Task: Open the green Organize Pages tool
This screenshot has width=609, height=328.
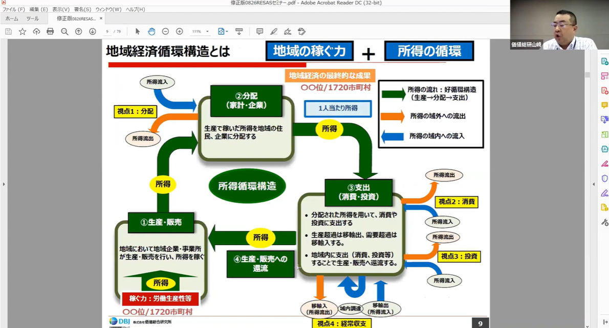Action: 604,134
